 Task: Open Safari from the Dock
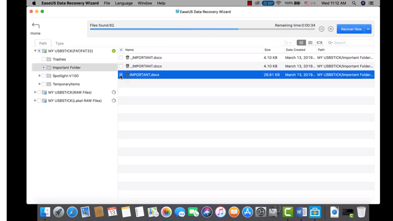pos(72,212)
